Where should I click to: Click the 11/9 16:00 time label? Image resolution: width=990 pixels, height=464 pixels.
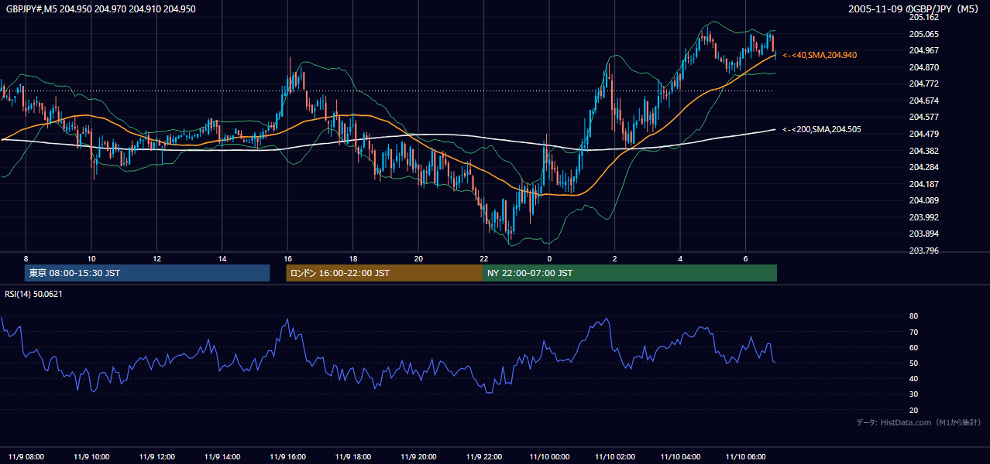287,457
